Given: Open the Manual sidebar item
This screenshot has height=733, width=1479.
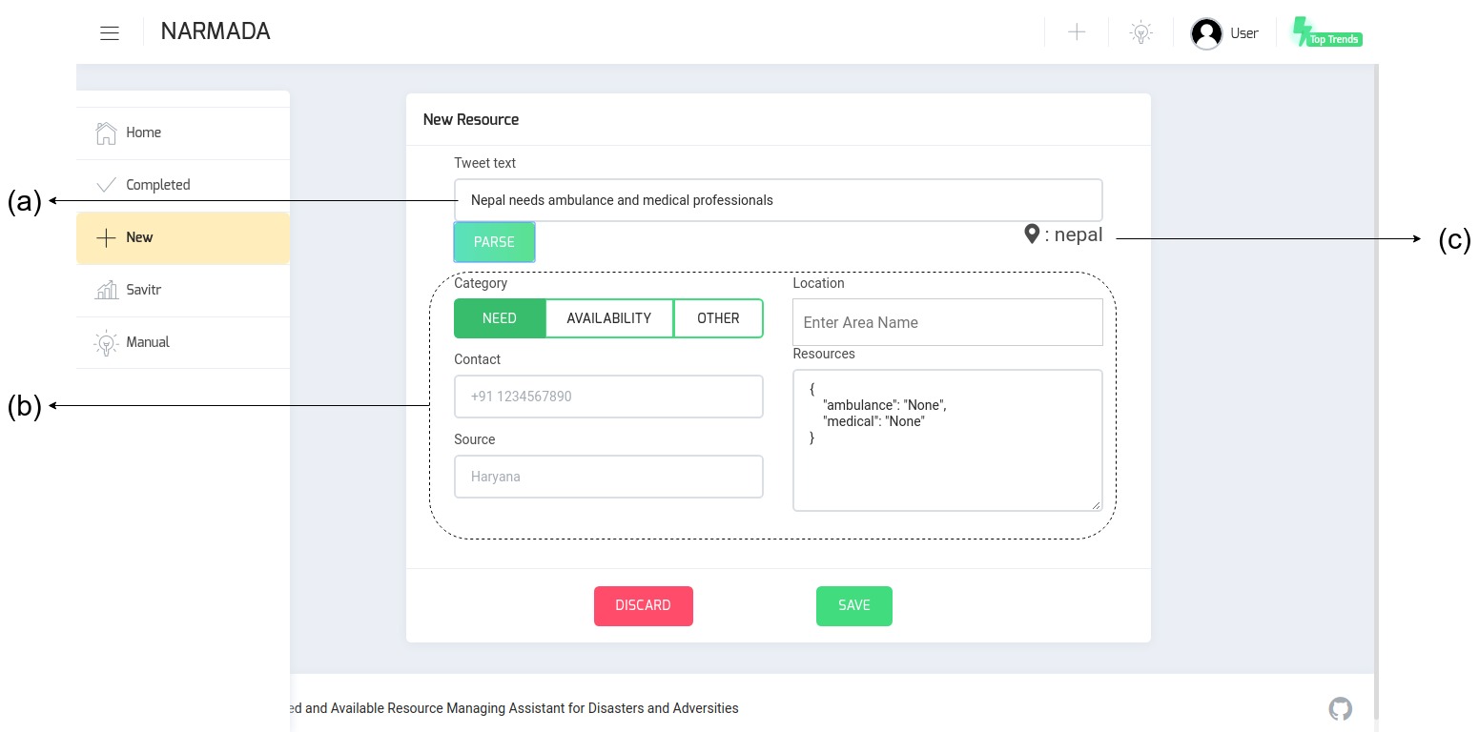Looking at the screenshot, I should (147, 342).
